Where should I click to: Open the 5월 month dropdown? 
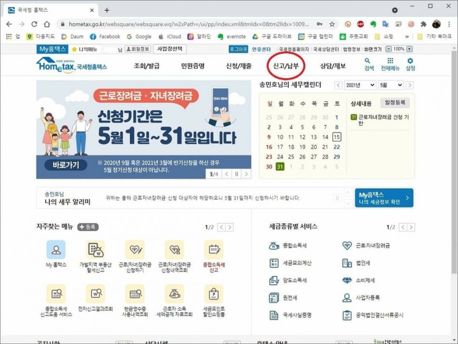391,85
